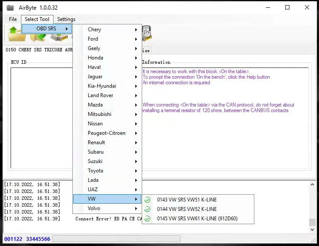Image resolution: width=319 pixels, height=246 pixels.
Task: Open the File menu
Action: tap(13, 19)
